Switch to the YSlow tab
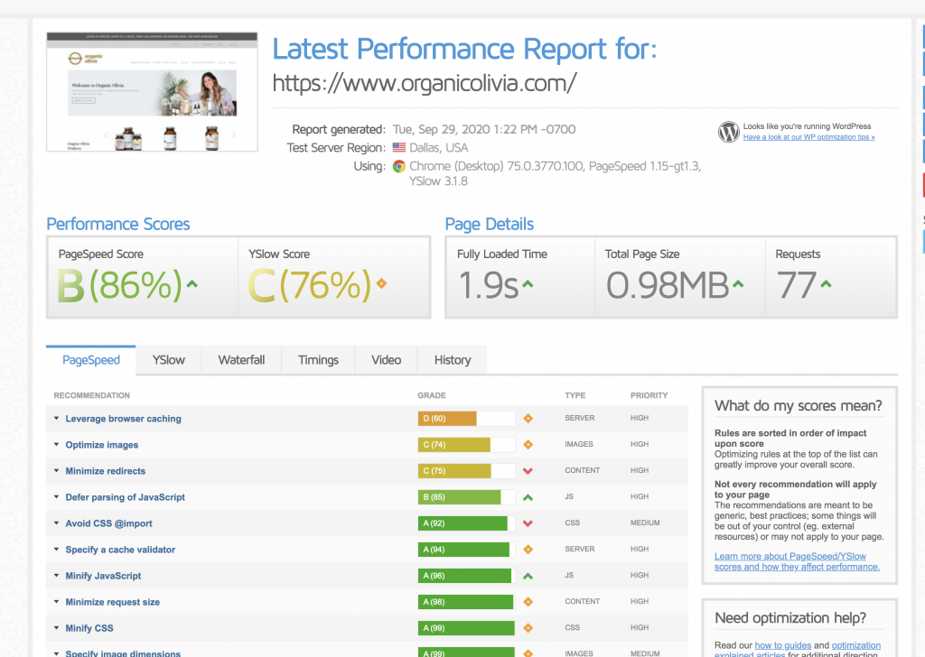Viewport: 925px width, 657px height. [x=168, y=360]
